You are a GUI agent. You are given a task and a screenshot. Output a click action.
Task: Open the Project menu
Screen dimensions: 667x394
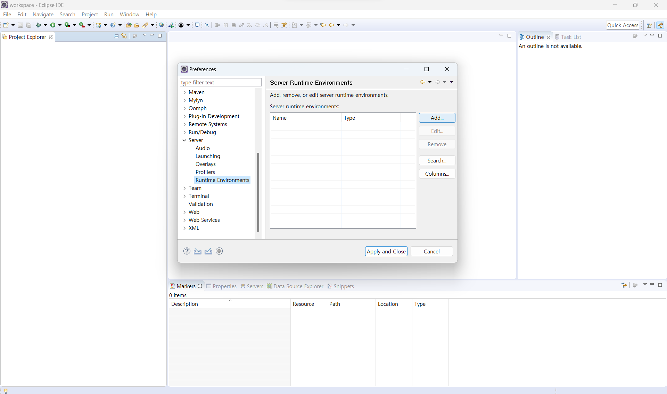click(90, 14)
